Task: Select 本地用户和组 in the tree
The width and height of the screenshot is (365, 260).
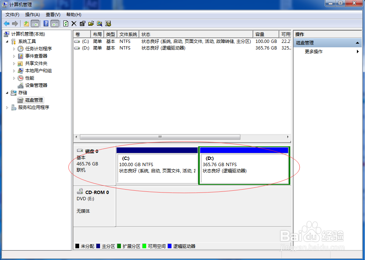Action: (38, 70)
